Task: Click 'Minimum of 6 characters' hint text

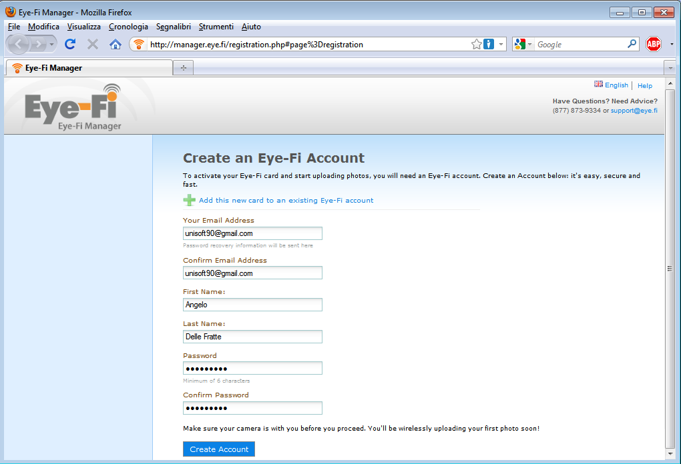Action: click(x=216, y=381)
